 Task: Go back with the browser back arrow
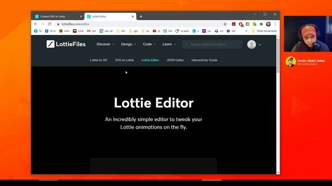click(x=36, y=24)
